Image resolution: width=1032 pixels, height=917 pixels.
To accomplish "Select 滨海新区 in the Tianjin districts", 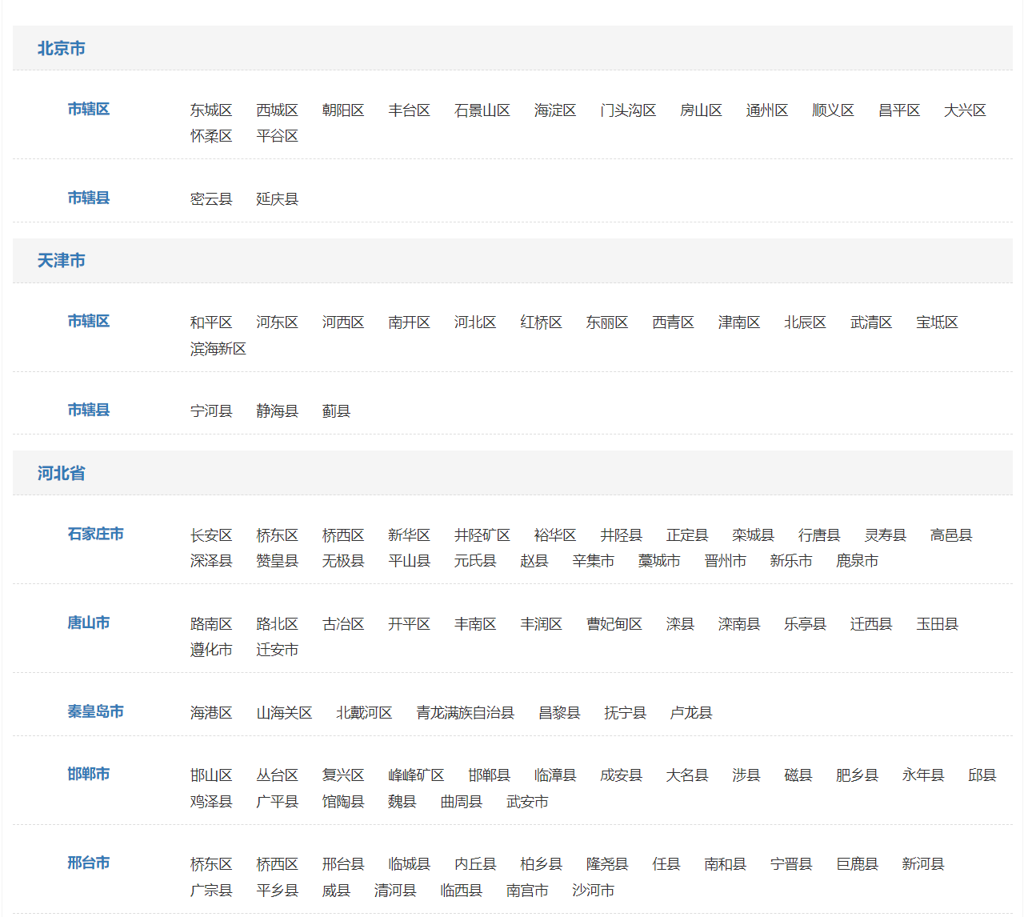I will 218,349.
